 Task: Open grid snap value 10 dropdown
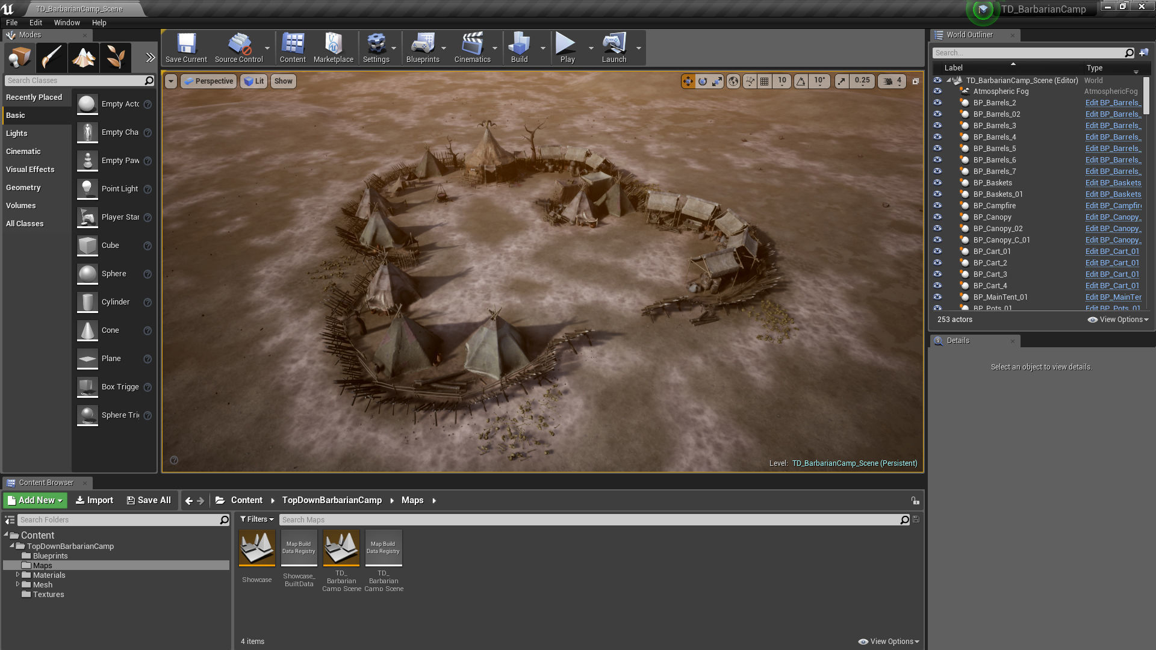click(782, 81)
